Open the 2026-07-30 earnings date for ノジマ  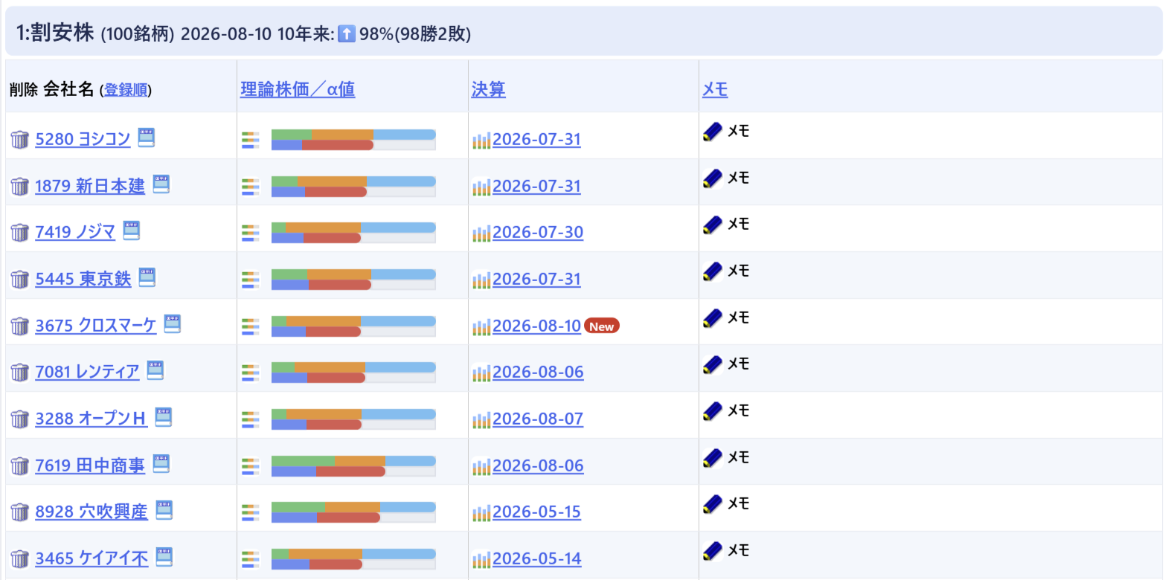pos(538,233)
